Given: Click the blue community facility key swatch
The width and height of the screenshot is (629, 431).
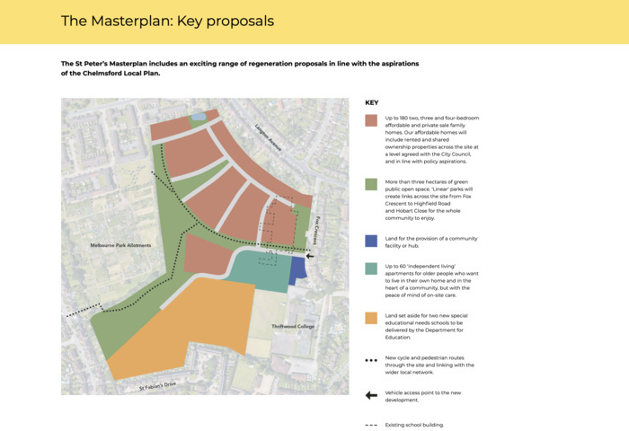Looking at the screenshot, I should pos(371,240).
